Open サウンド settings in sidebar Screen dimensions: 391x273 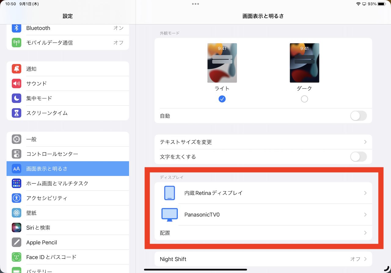tap(68, 84)
